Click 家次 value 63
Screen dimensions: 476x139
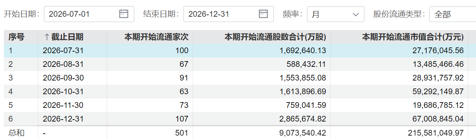tap(184, 92)
